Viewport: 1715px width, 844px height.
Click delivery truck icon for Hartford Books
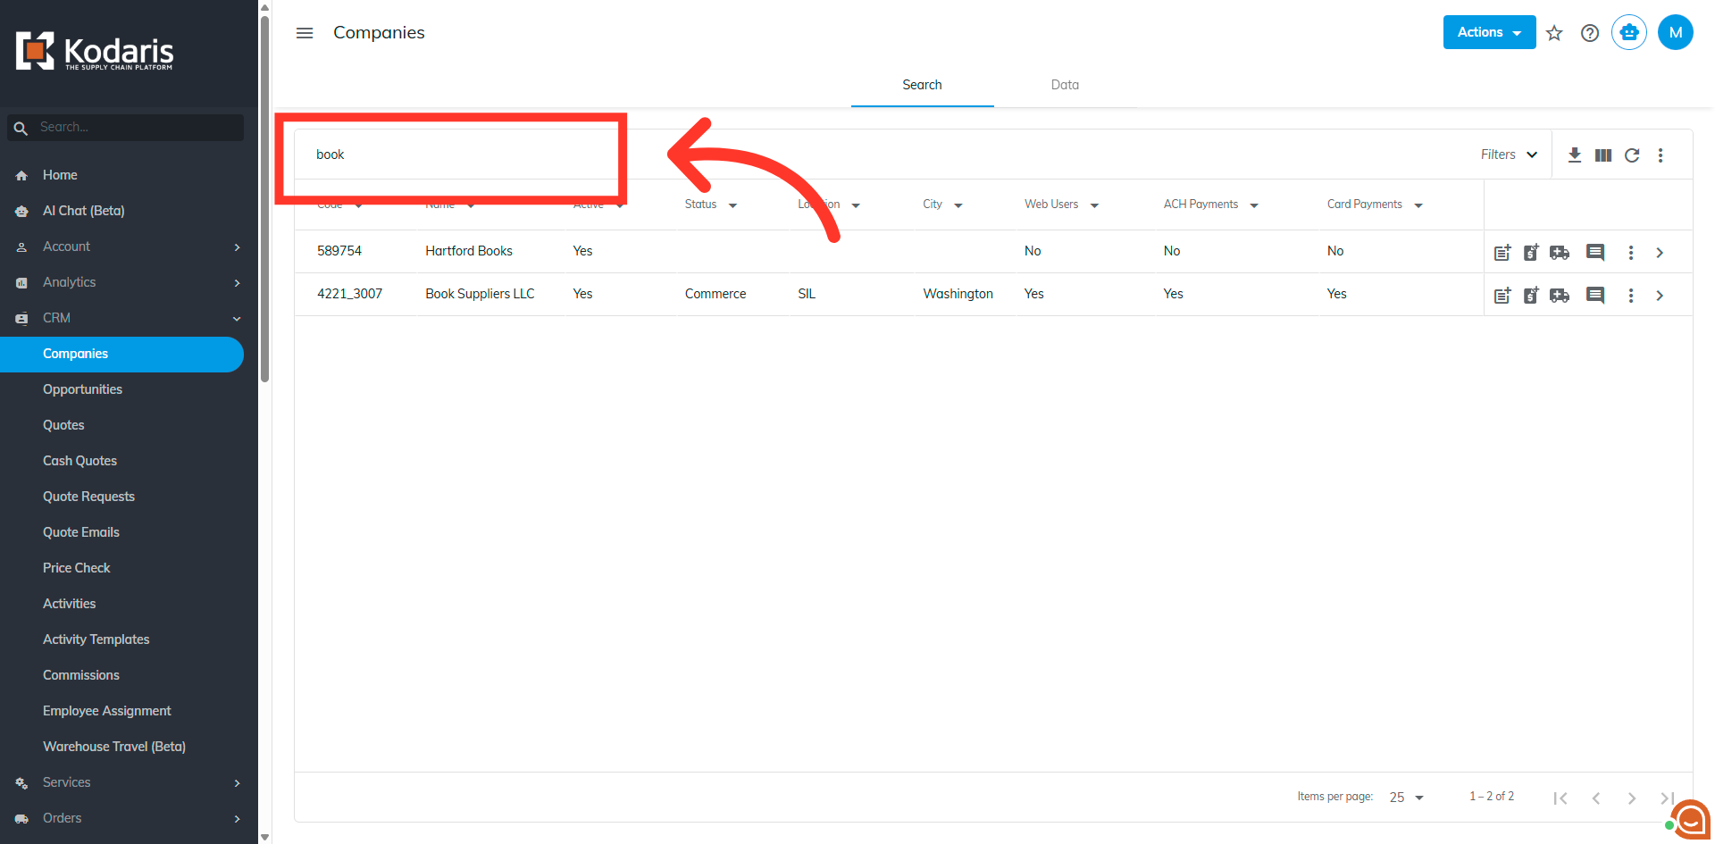click(1560, 253)
